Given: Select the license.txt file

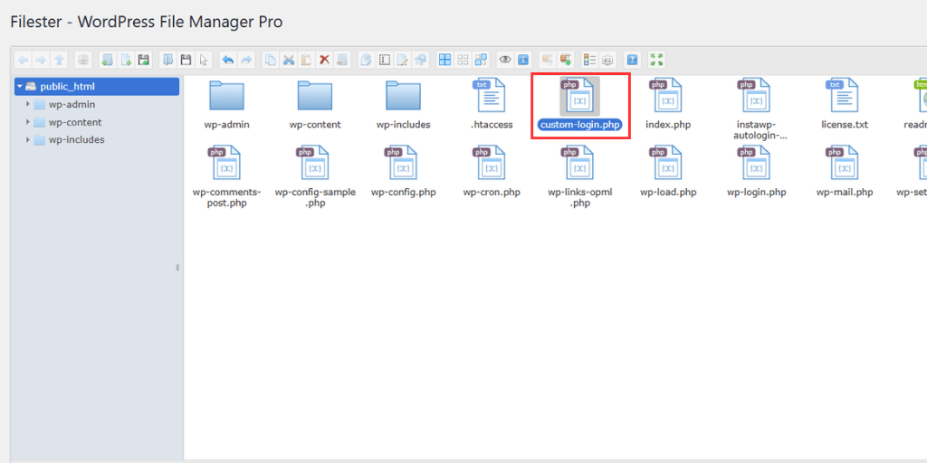Looking at the screenshot, I should (845, 104).
